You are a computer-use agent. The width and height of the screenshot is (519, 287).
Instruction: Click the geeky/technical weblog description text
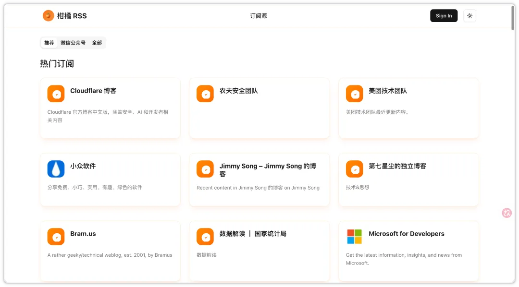110,255
